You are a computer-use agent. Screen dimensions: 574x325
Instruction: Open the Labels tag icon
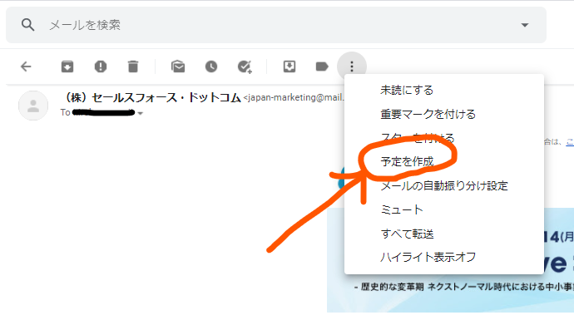pyautogui.click(x=322, y=66)
